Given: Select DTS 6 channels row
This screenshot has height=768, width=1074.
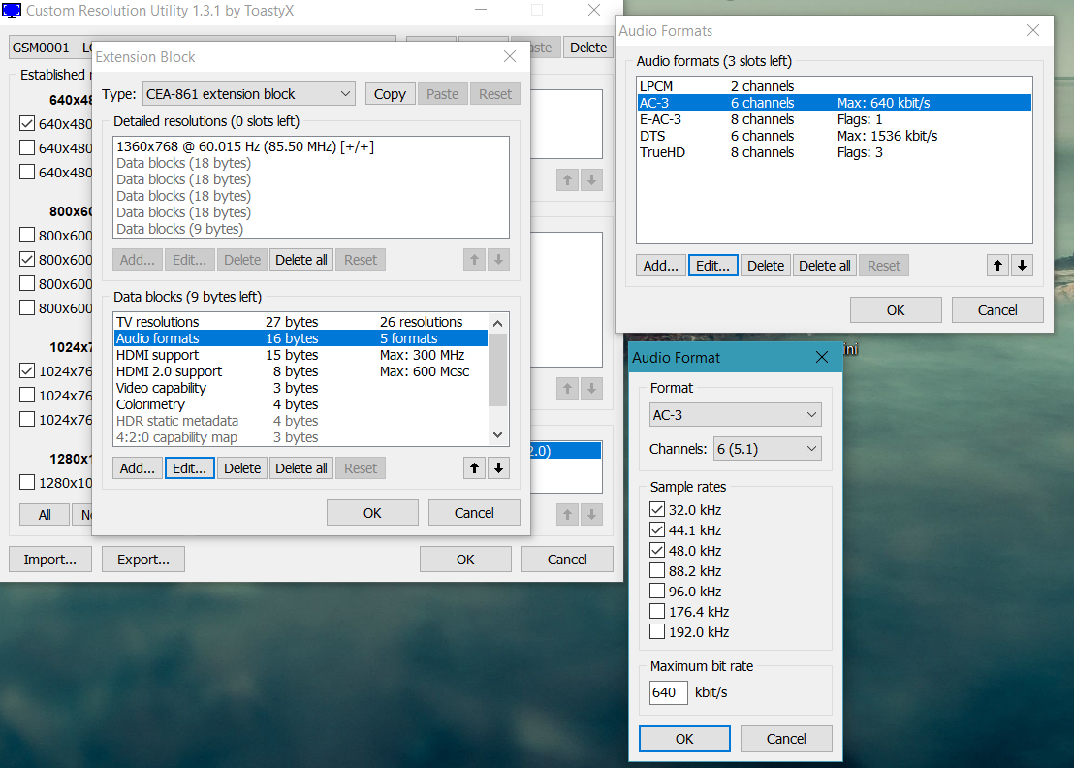Looking at the screenshot, I should [835, 136].
